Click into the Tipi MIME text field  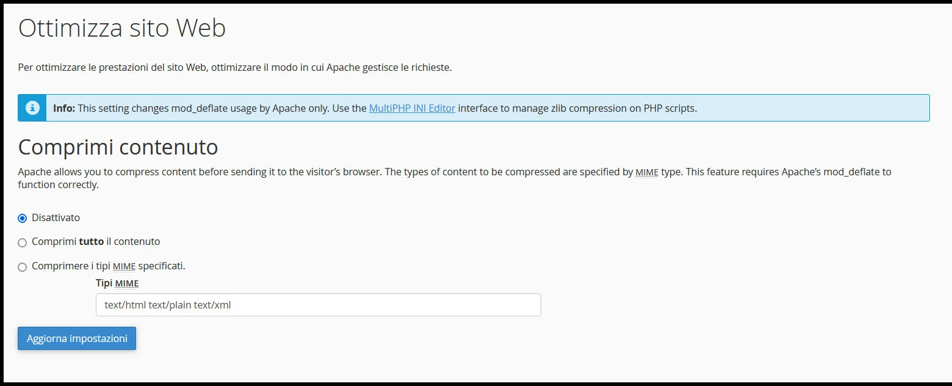coord(318,305)
